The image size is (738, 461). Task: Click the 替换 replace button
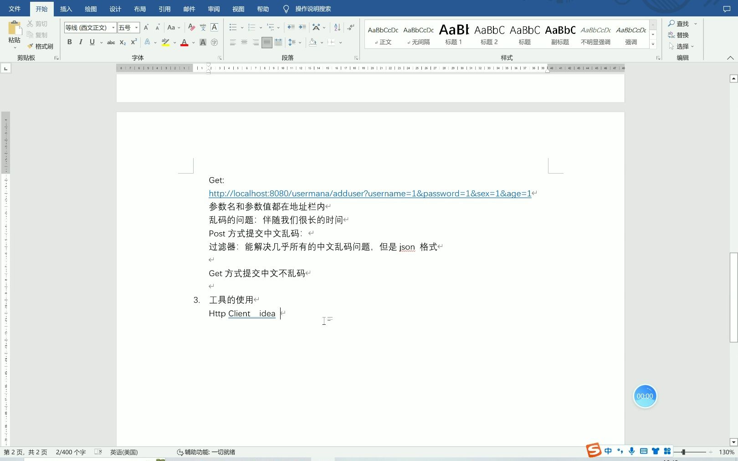679,35
